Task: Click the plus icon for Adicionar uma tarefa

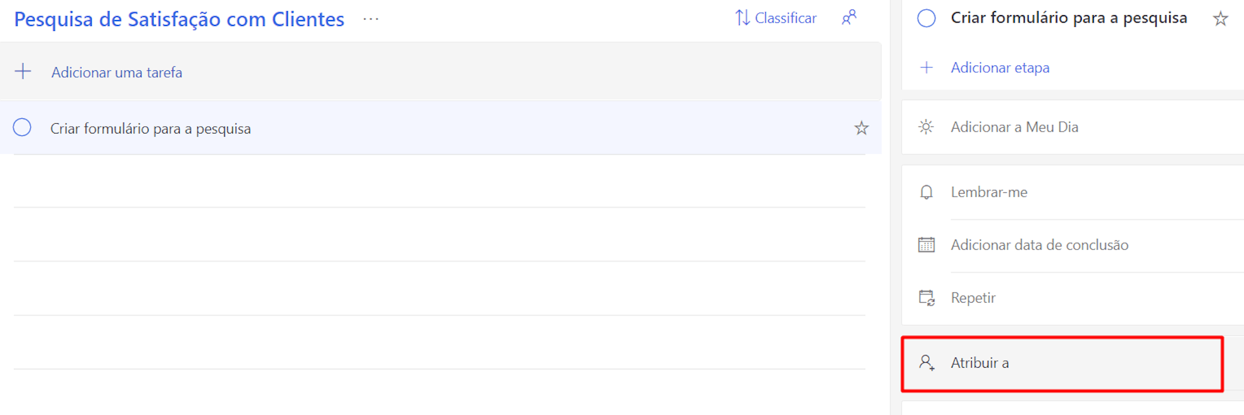Action: click(x=23, y=72)
